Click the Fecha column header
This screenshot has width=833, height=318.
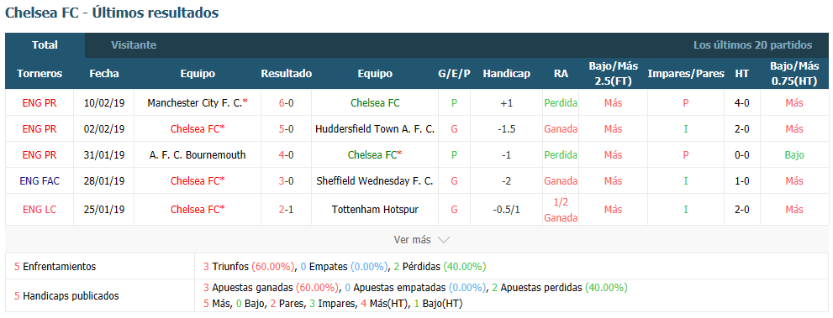[x=104, y=74]
